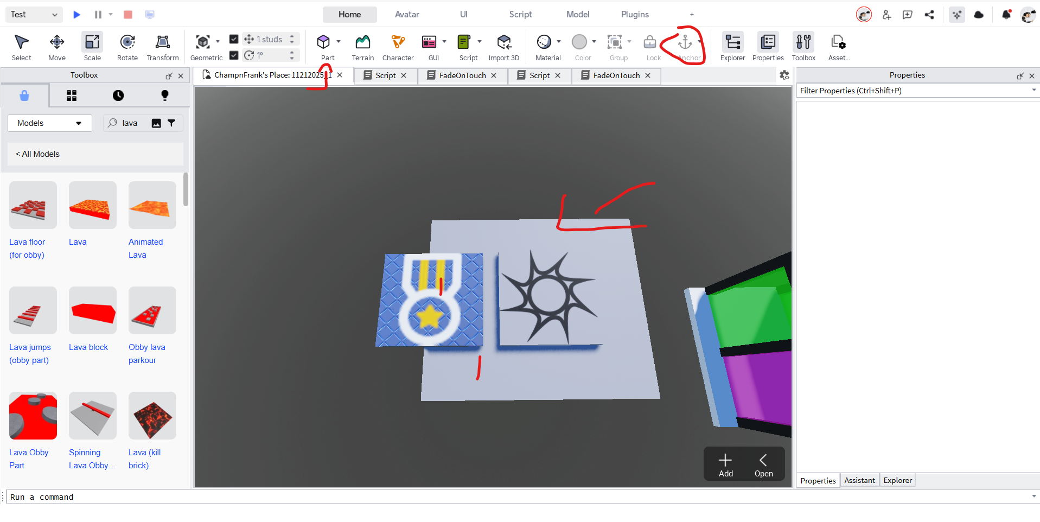The height and width of the screenshot is (522, 1040).
Task: Open notifications bell
Action: point(1006,15)
